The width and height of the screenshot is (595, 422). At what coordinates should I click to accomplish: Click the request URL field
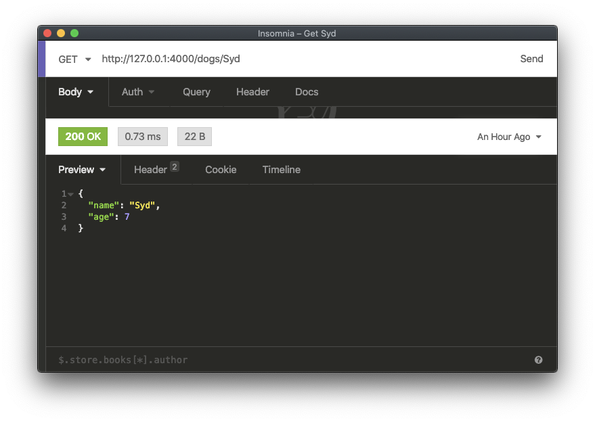pyautogui.click(x=305, y=59)
